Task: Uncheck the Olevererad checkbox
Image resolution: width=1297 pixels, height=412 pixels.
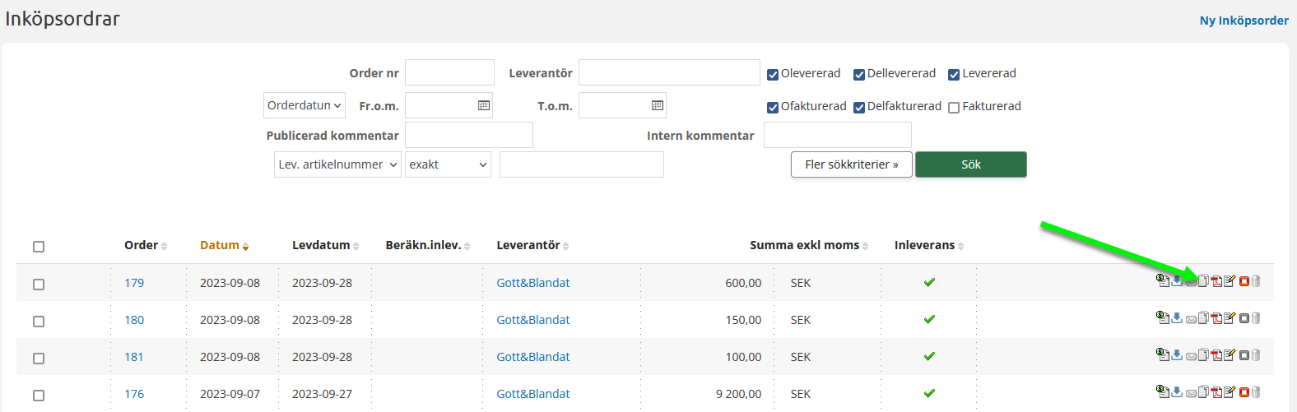Action: tap(773, 75)
